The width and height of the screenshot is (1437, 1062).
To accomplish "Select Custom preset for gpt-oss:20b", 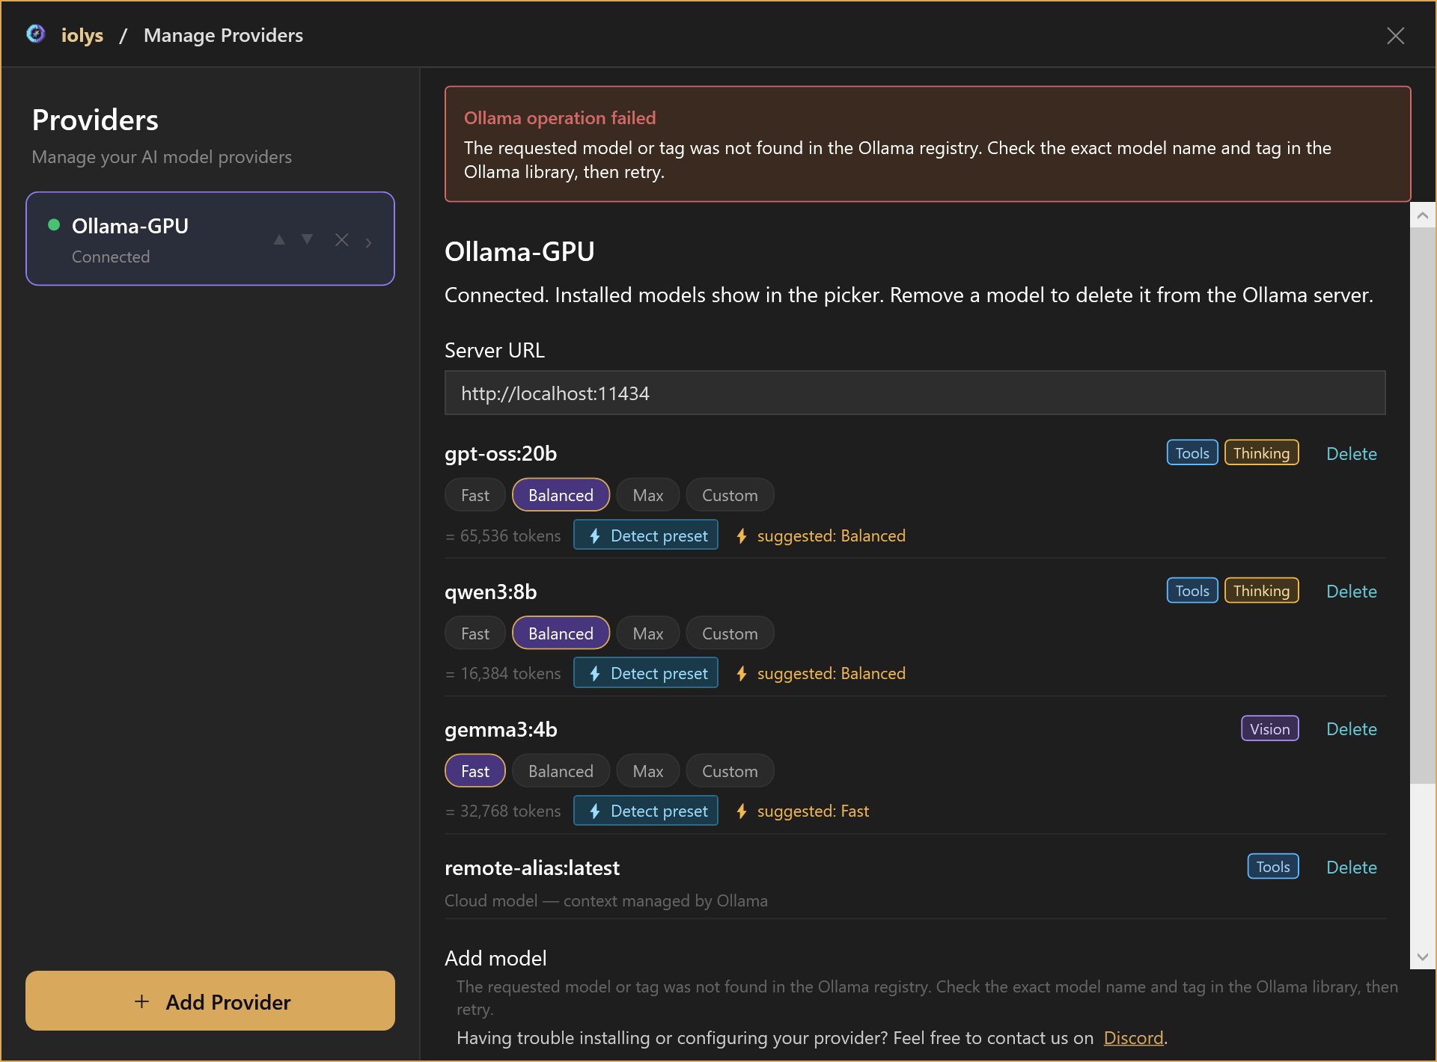I will pos(730,495).
